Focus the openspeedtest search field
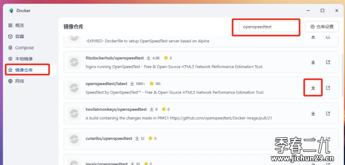 point(270,27)
